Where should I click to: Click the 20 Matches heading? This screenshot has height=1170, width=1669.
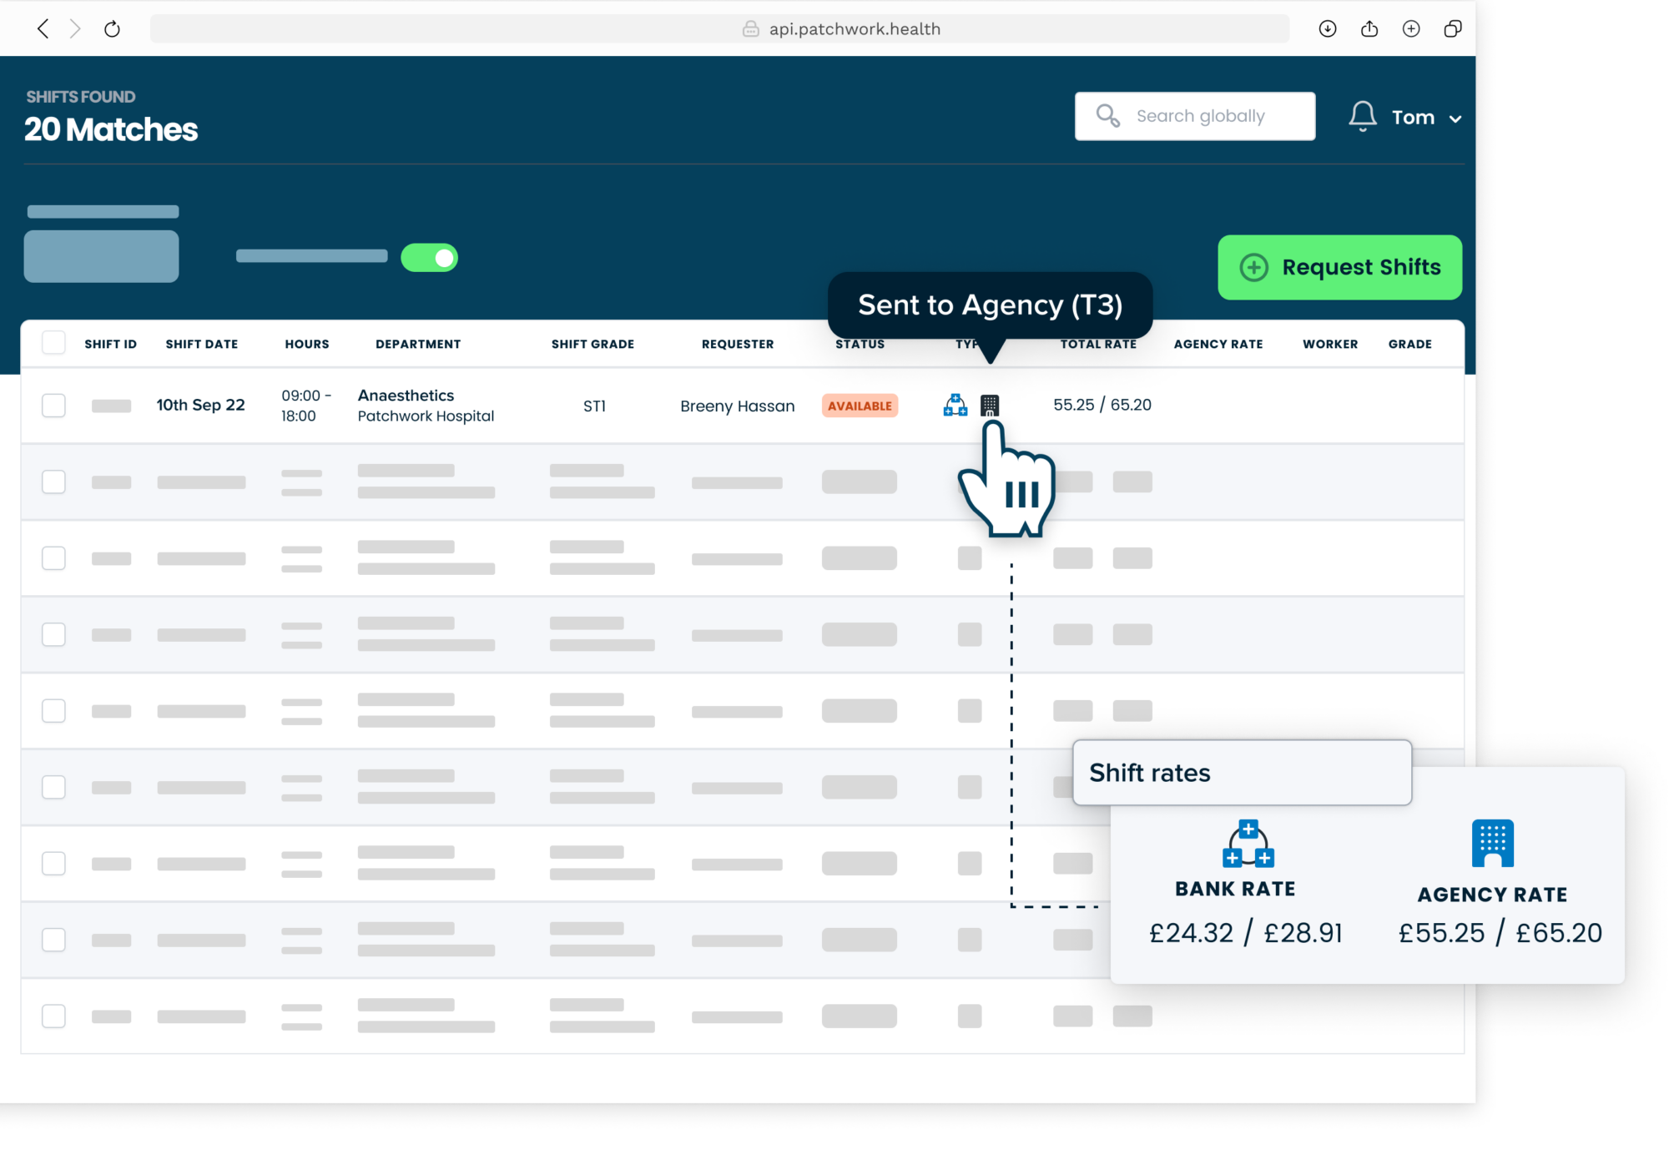(x=111, y=129)
